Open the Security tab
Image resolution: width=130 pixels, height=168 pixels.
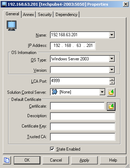click(45, 15)
